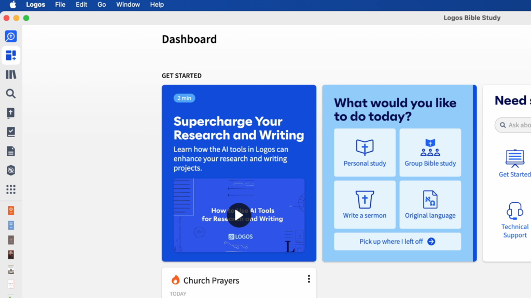Open the Bible book icon with cross
The image size is (531, 298).
11,113
